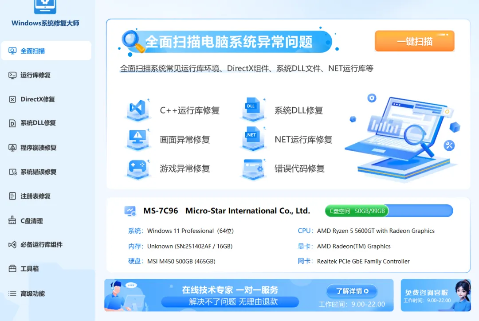This screenshot has height=321, width=479.
Task: Click the 错误代码修复 window icon
Action: click(253, 168)
